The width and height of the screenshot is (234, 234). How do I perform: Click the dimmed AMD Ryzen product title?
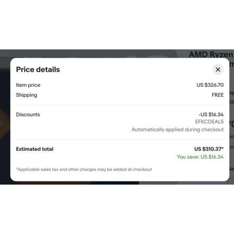pyautogui.click(x=211, y=55)
